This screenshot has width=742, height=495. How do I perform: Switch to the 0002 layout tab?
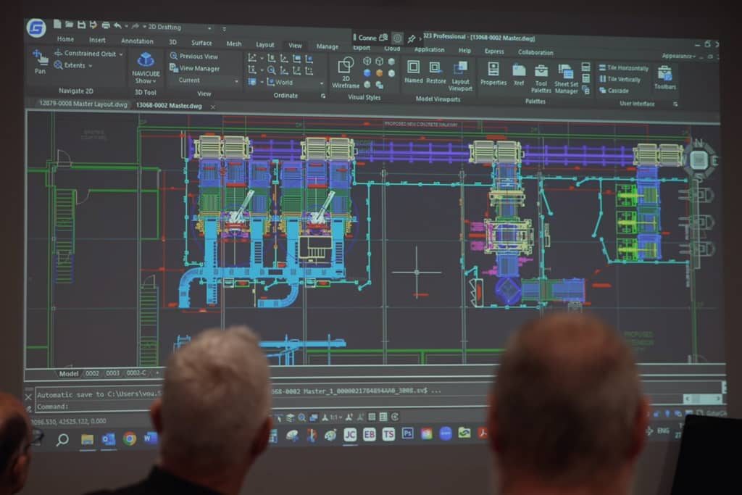click(x=92, y=373)
